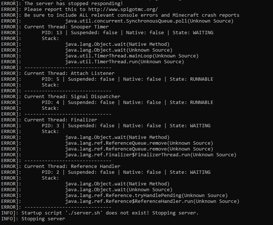Click the 'server has stopped responding!' line
273x225 pixels.
73,3
